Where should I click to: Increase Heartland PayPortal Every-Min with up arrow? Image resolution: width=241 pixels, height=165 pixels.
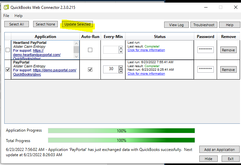(121, 48)
